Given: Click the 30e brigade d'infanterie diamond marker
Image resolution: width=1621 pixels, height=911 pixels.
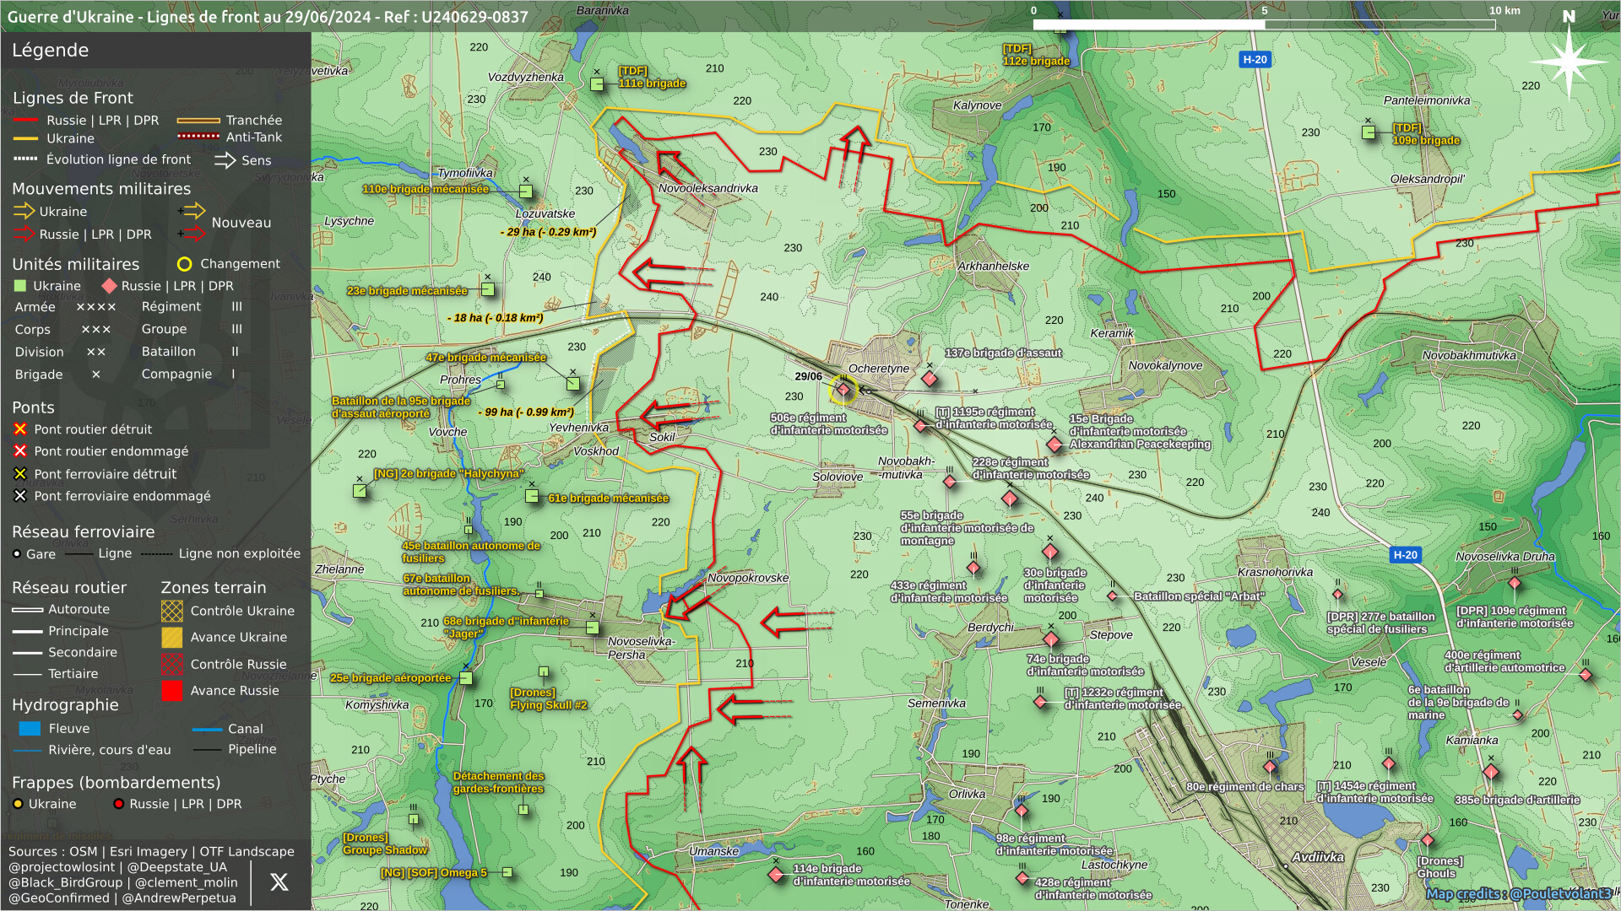Looking at the screenshot, I should click(x=1050, y=552).
